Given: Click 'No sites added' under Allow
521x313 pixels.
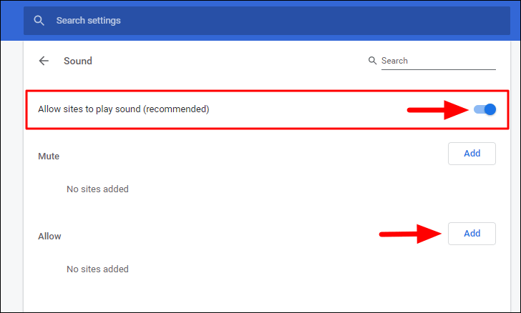Looking at the screenshot, I should 97,269.
